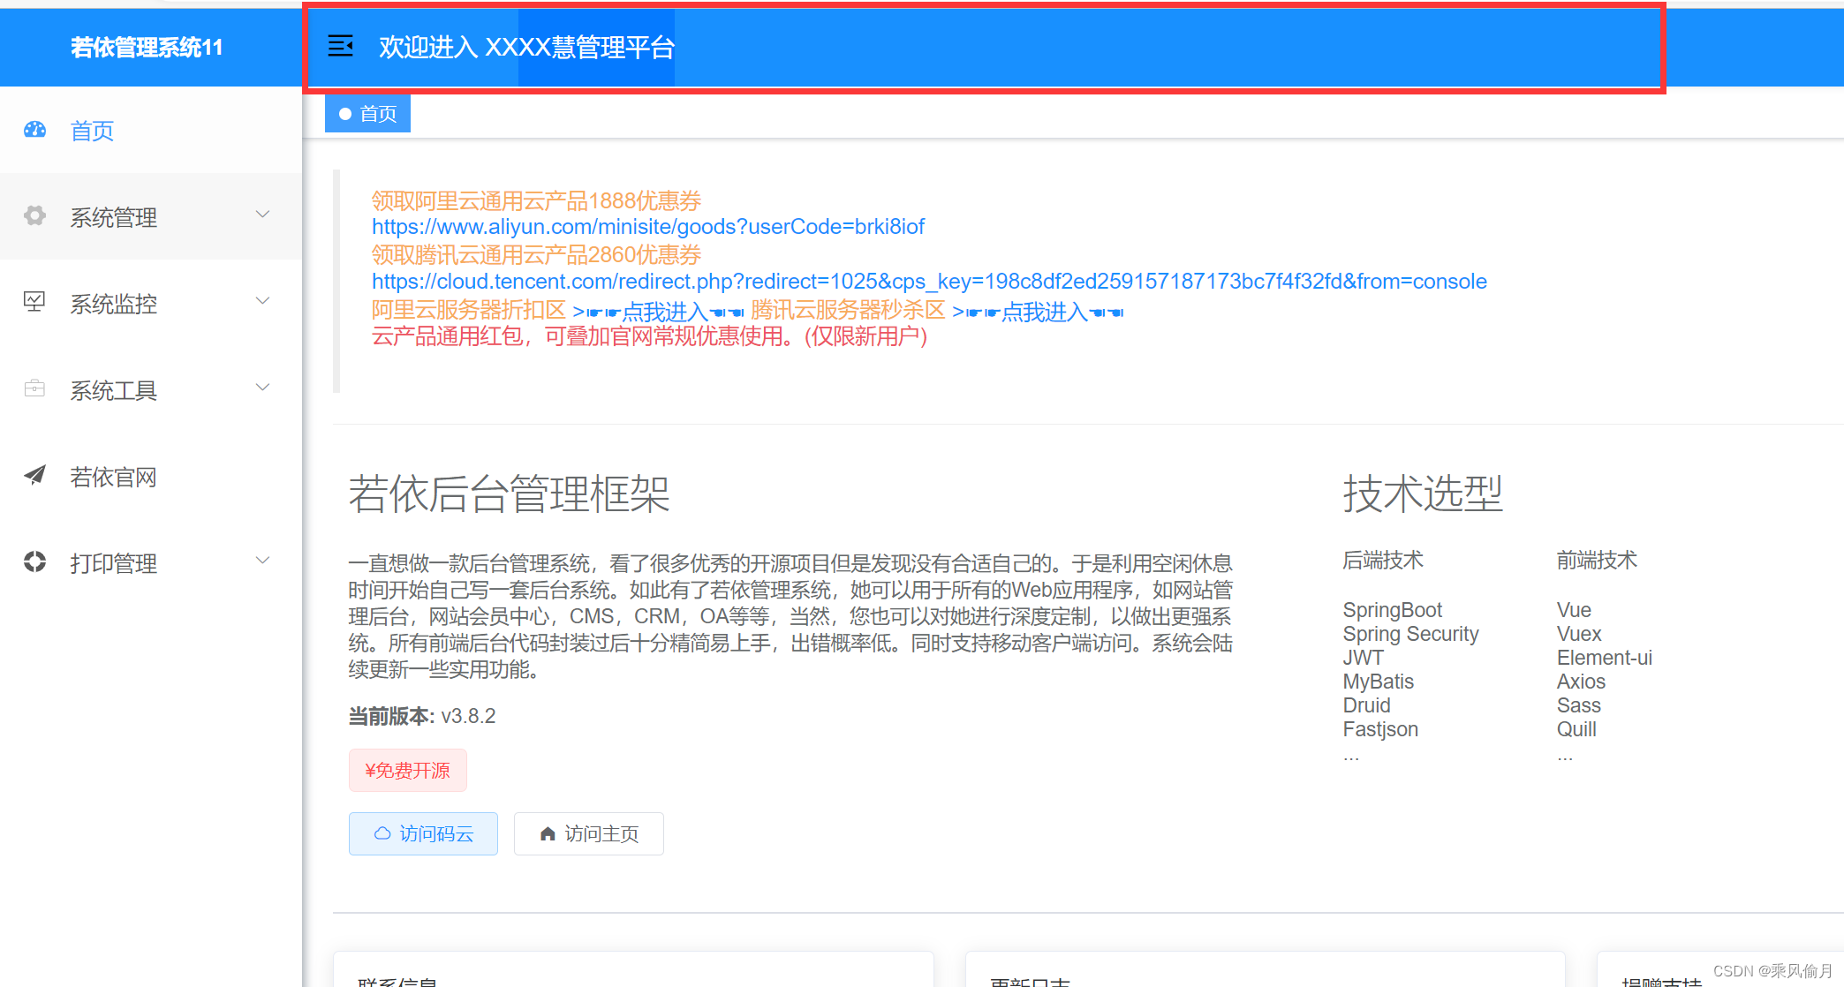Click the paper plane icon for 若依官网
Image resolution: width=1844 pixels, height=987 pixels.
34,475
